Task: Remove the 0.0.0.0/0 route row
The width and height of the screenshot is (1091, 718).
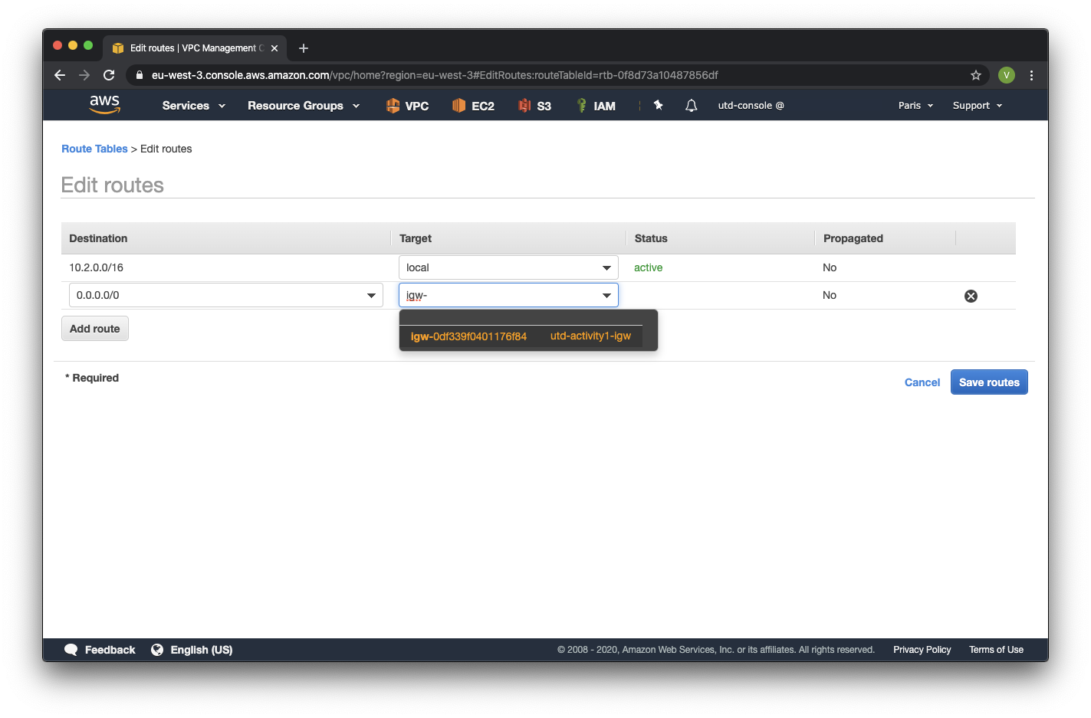Action: [971, 296]
